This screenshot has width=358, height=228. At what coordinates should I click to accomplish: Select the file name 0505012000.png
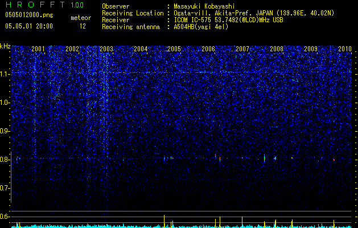[29, 15]
